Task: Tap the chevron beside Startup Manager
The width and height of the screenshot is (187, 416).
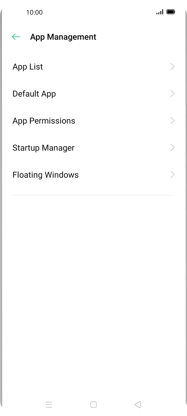Action: [172, 148]
